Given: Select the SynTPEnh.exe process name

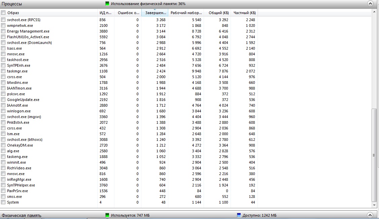Looking at the screenshot, I should click(x=19, y=65).
